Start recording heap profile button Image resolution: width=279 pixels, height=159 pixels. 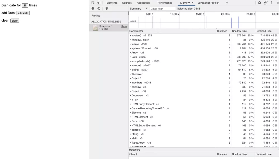pos(93,8)
